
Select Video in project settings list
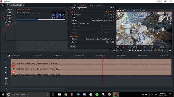pyautogui.click(x=9, y=13)
